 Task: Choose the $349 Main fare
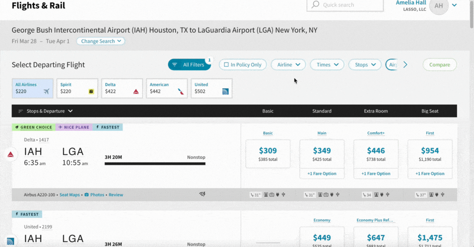(x=322, y=154)
